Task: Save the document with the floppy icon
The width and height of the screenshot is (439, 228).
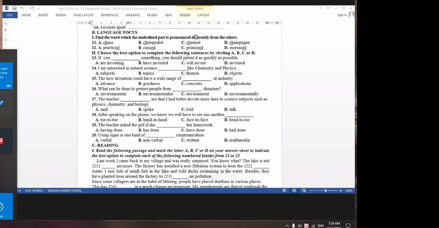Action: [x=15, y=9]
